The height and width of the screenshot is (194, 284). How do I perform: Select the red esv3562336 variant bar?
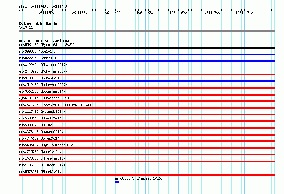click(147, 95)
